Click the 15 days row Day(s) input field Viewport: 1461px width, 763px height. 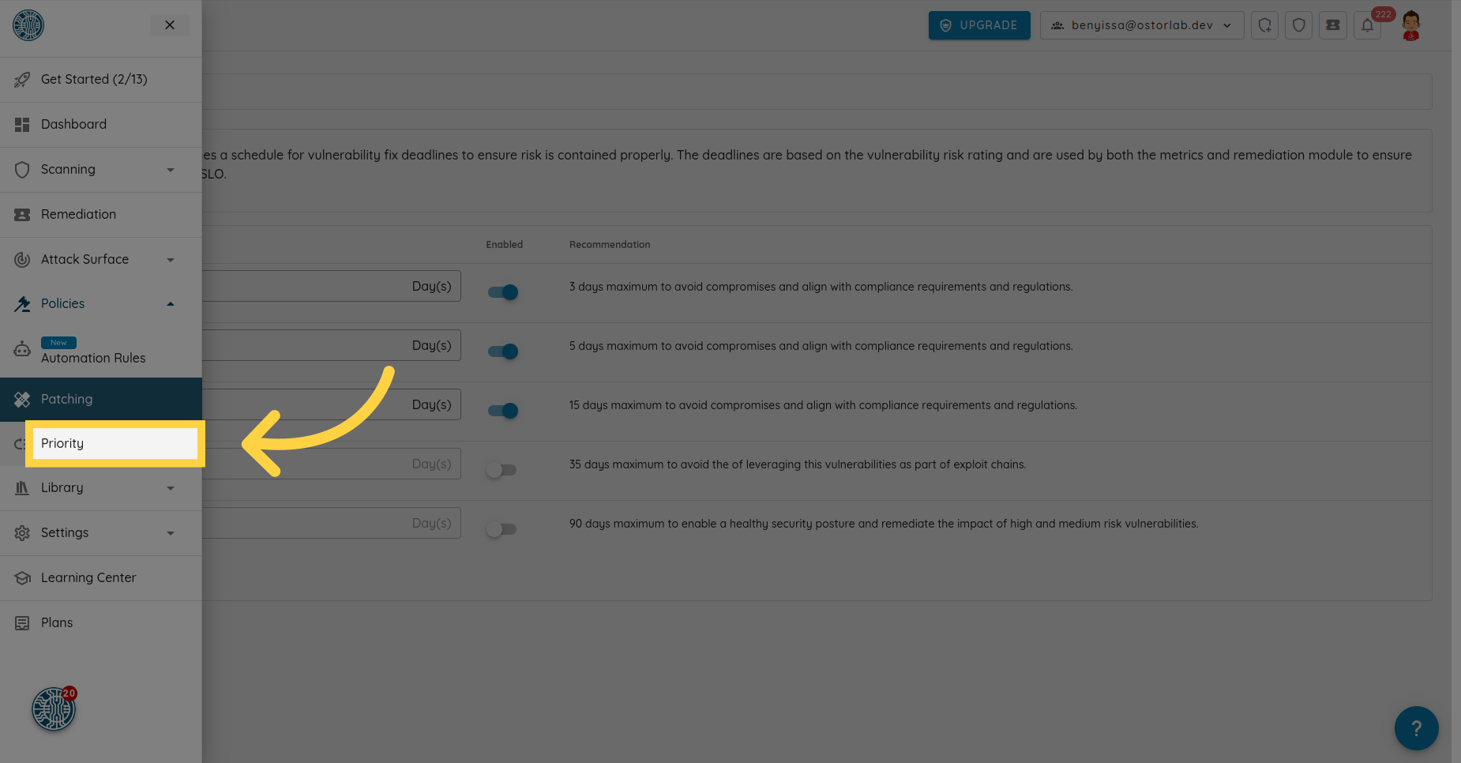tap(332, 404)
